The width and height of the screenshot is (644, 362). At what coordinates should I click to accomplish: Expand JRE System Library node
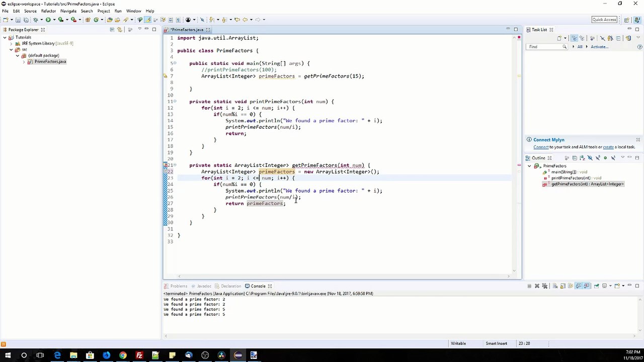11,43
